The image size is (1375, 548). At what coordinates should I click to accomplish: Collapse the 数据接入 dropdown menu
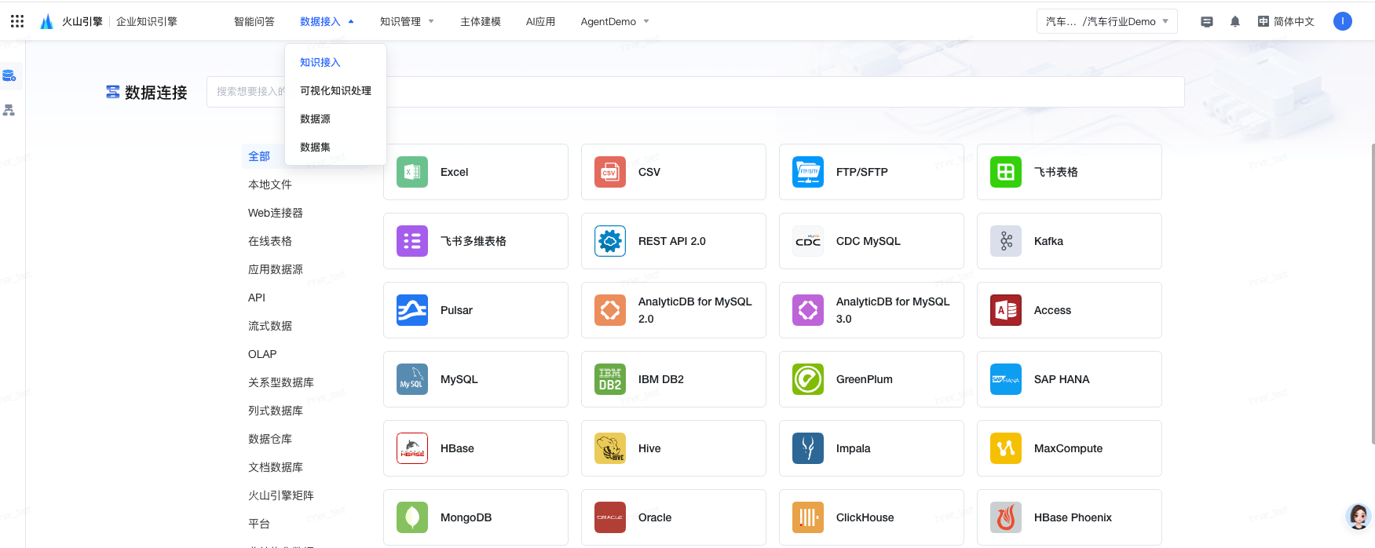[x=327, y=22]
